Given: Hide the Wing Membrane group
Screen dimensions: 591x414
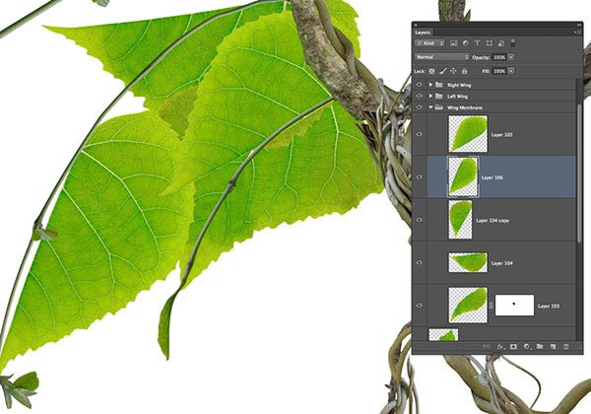Looking at the screenshot, I should [420, 107].
